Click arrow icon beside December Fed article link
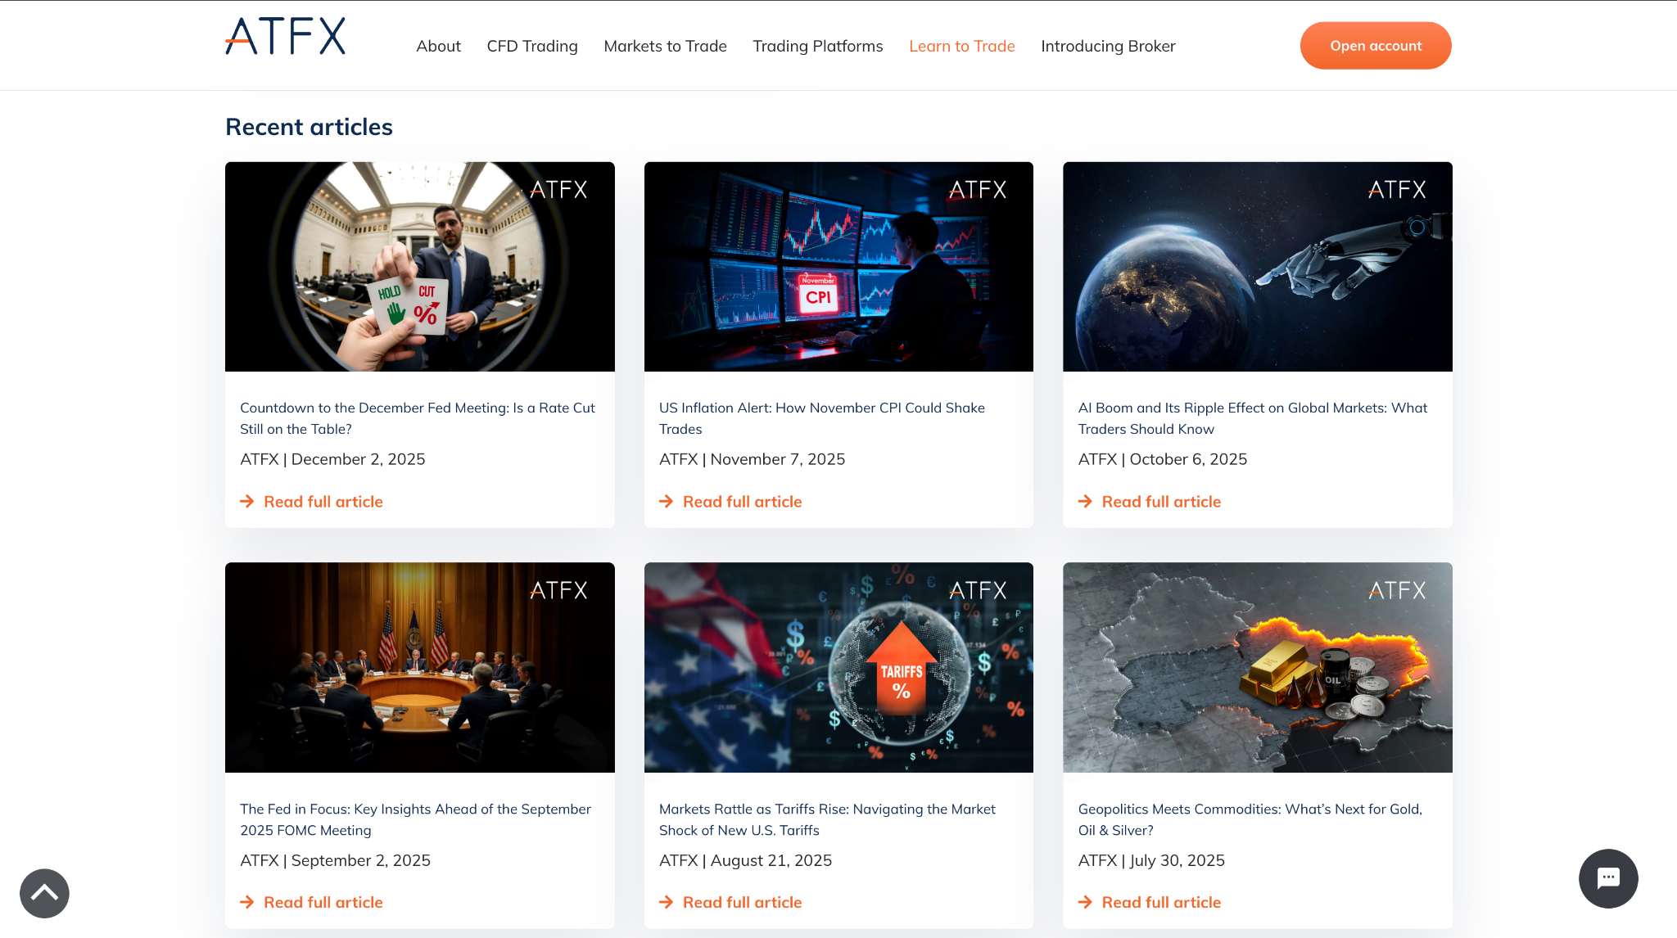The height and width of the screenshot is (938, 1677). tap(247, 501)
